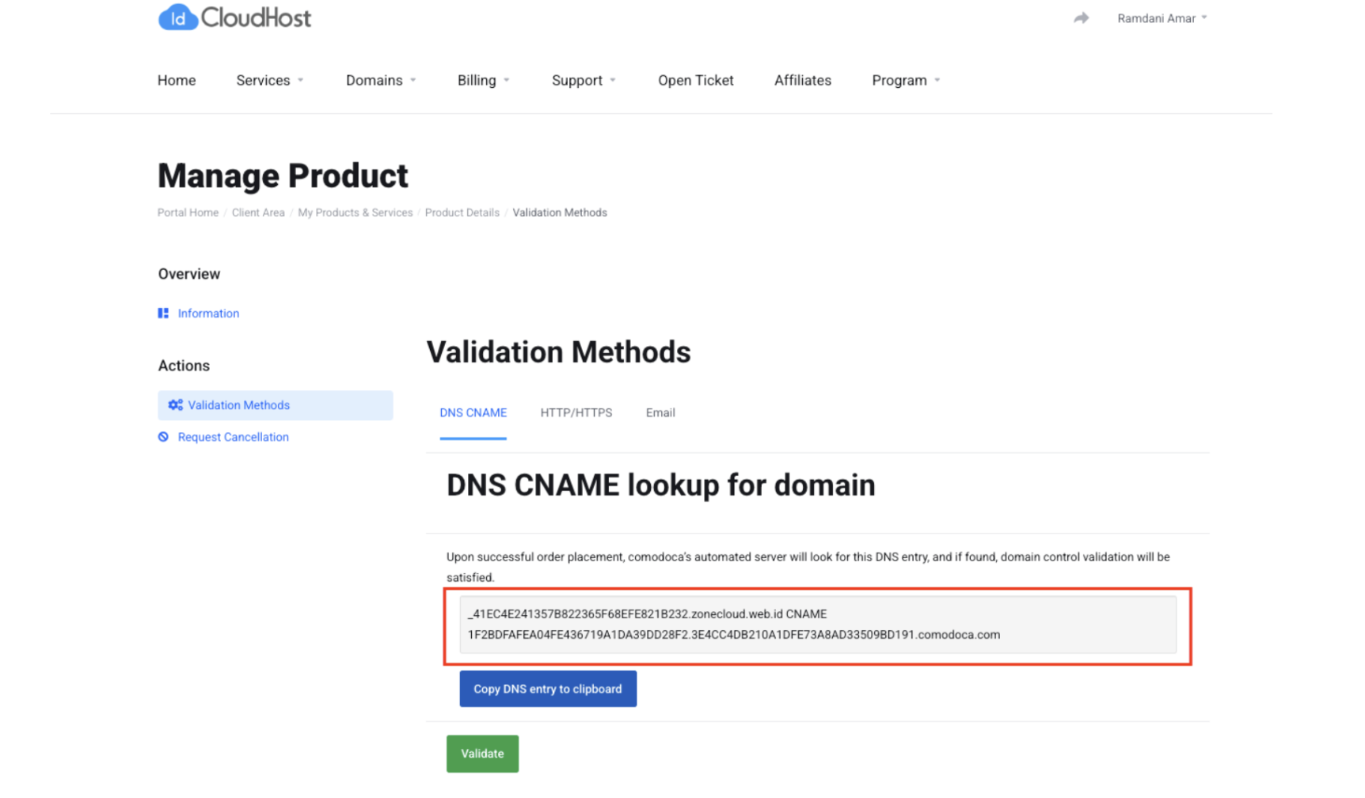
Task: Expand the Domains menu
Action: 381,81
